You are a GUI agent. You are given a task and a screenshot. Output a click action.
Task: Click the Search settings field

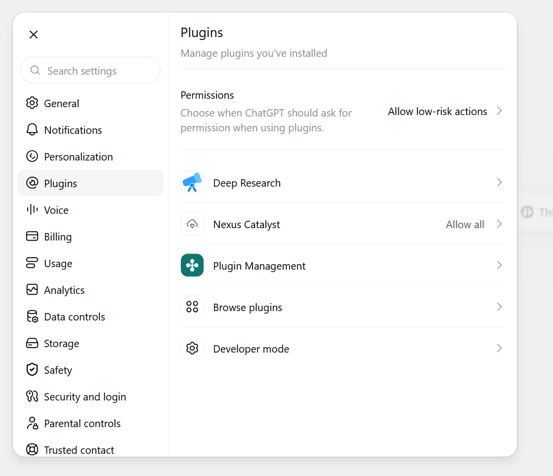point(90,71)
